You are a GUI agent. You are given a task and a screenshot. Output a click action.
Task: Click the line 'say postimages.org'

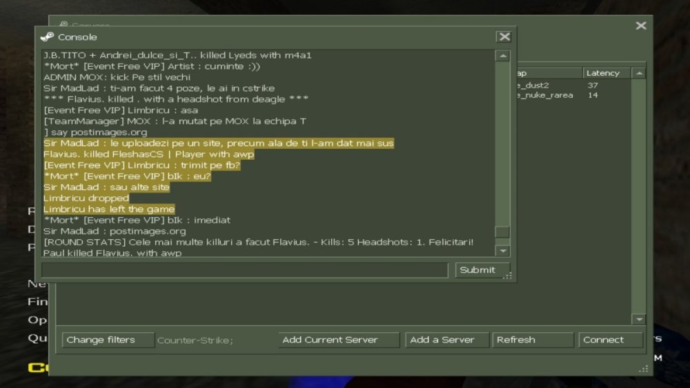[95, 132]
